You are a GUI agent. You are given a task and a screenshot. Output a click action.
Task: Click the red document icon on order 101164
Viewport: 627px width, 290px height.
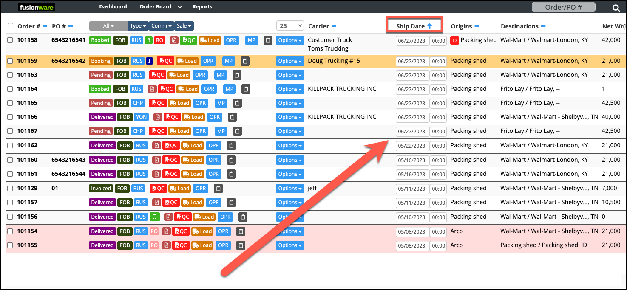[x=152, y=89]
